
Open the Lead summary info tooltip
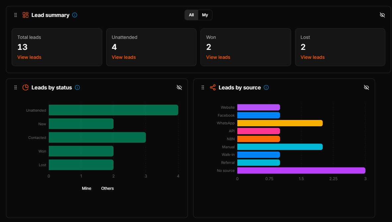(x=74, y=15)
